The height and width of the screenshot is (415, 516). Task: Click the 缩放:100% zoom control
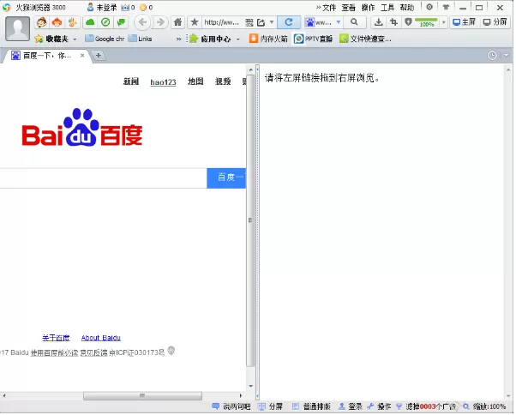pos(485,406)
